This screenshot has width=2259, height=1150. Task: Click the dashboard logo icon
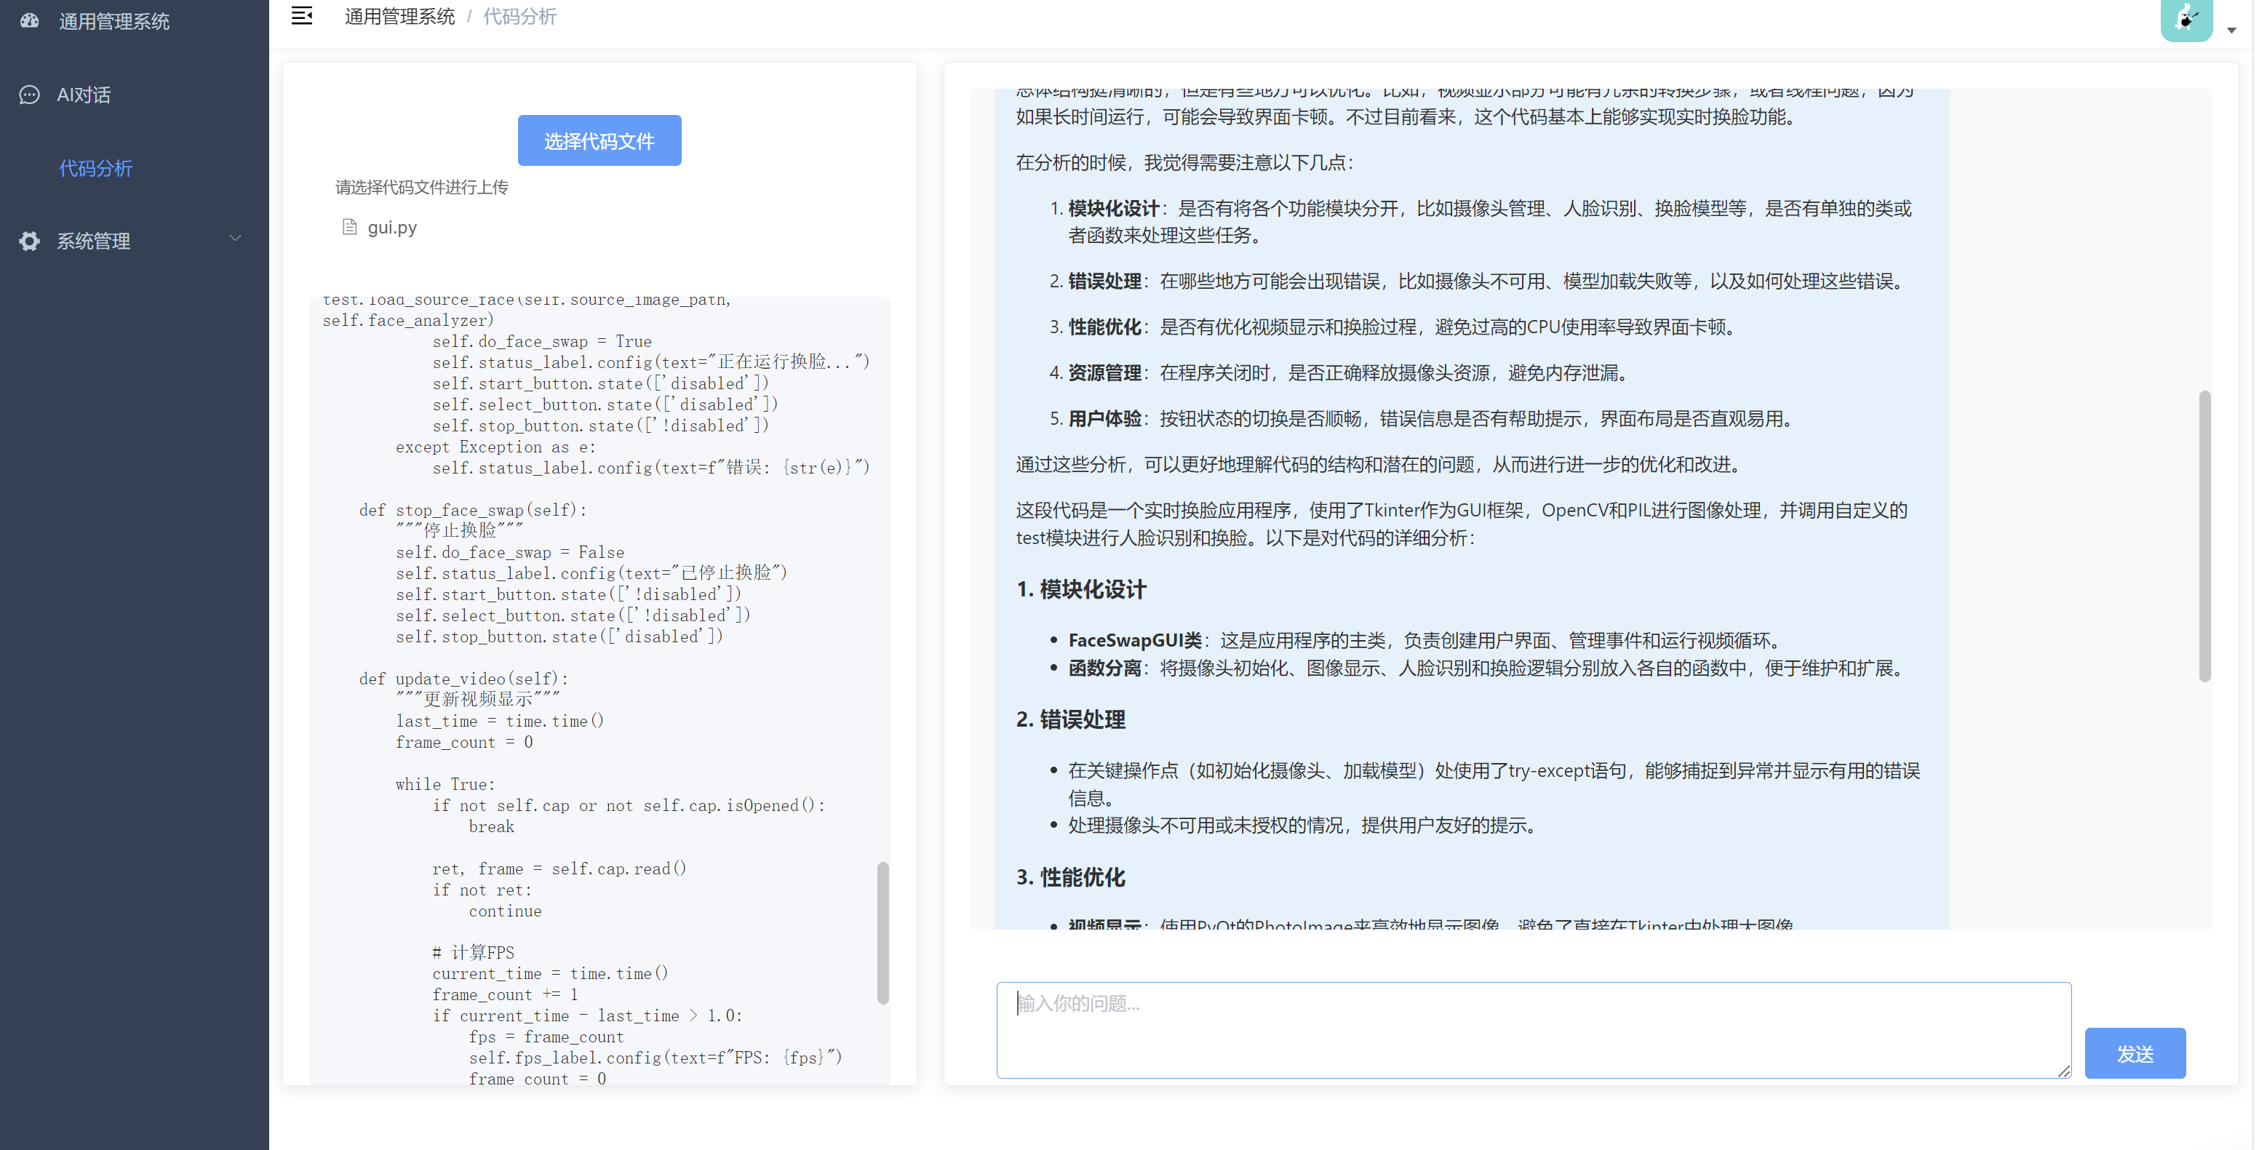(30, 21)
